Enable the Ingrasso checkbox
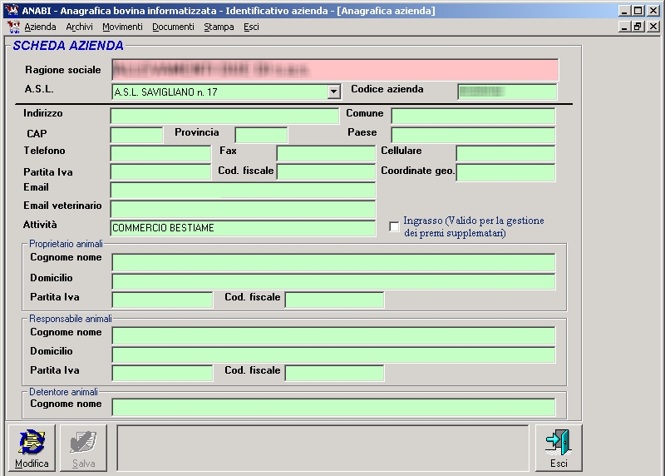Viewport: 665px width, 476px height. click(x=394, y=227)
